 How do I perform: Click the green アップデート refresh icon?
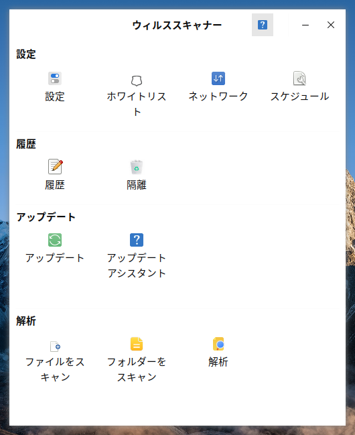pyautogui.click(x=55, y=240)
